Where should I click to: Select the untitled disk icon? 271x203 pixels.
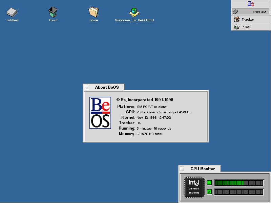pyautogui.click(x=12, y=13)
